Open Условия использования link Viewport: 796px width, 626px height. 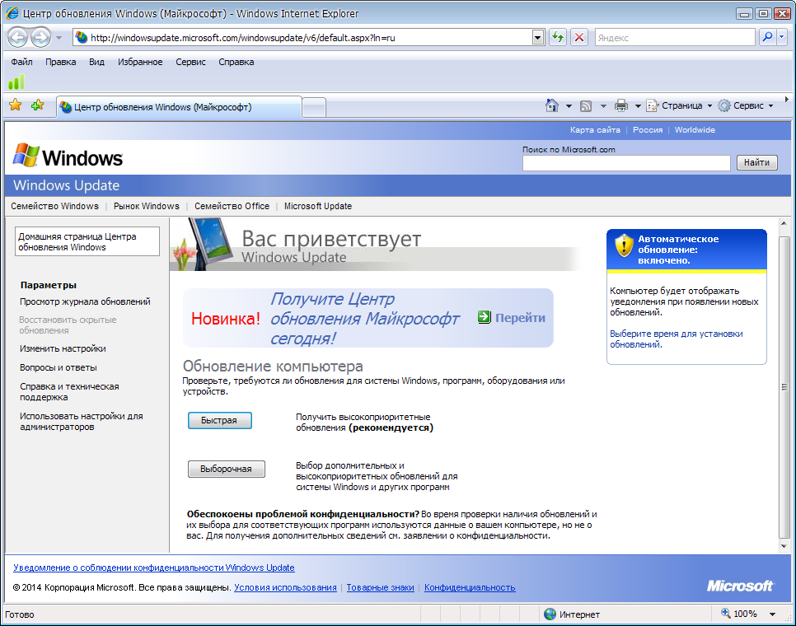[x=285, y=587]
